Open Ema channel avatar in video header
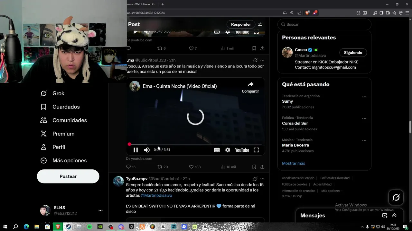The image size is (412, 231). coord(135,86)
